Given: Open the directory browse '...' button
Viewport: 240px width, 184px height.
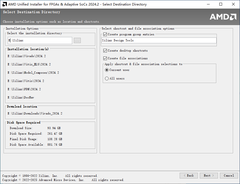Looking at the screenshot, I should coord(77,41).
